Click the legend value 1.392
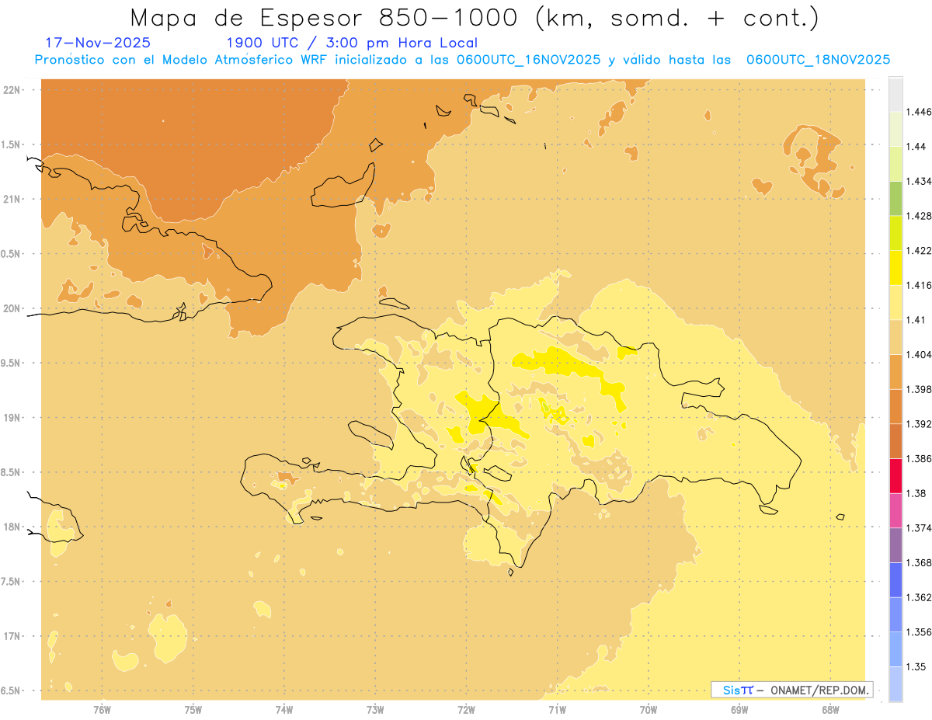This screenshot has height=720, width=932. 920,424
